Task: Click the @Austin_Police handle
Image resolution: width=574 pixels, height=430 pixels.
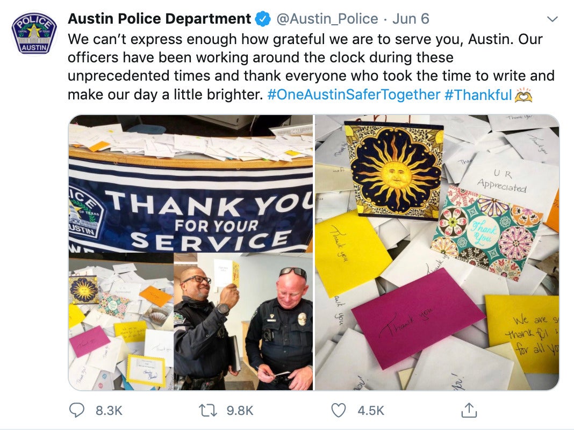Action: coord(327,19)
